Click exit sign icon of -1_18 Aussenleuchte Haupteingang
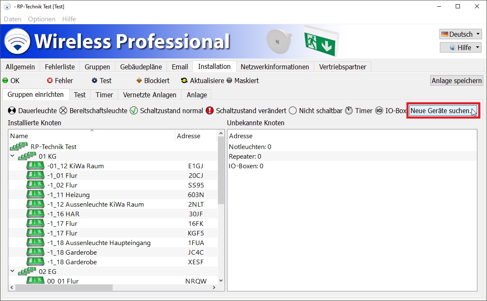487x301 pixels. [35, 243]
